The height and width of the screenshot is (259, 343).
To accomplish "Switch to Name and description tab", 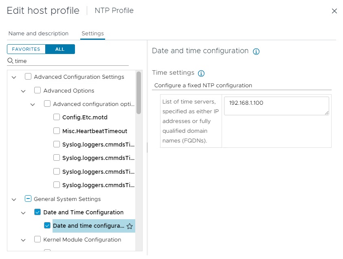I will point(38,33).
